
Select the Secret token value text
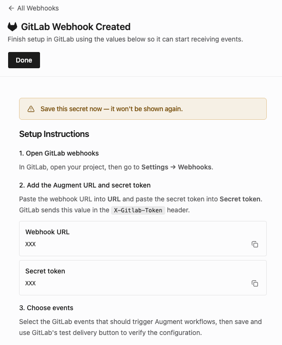click(30, 283)
